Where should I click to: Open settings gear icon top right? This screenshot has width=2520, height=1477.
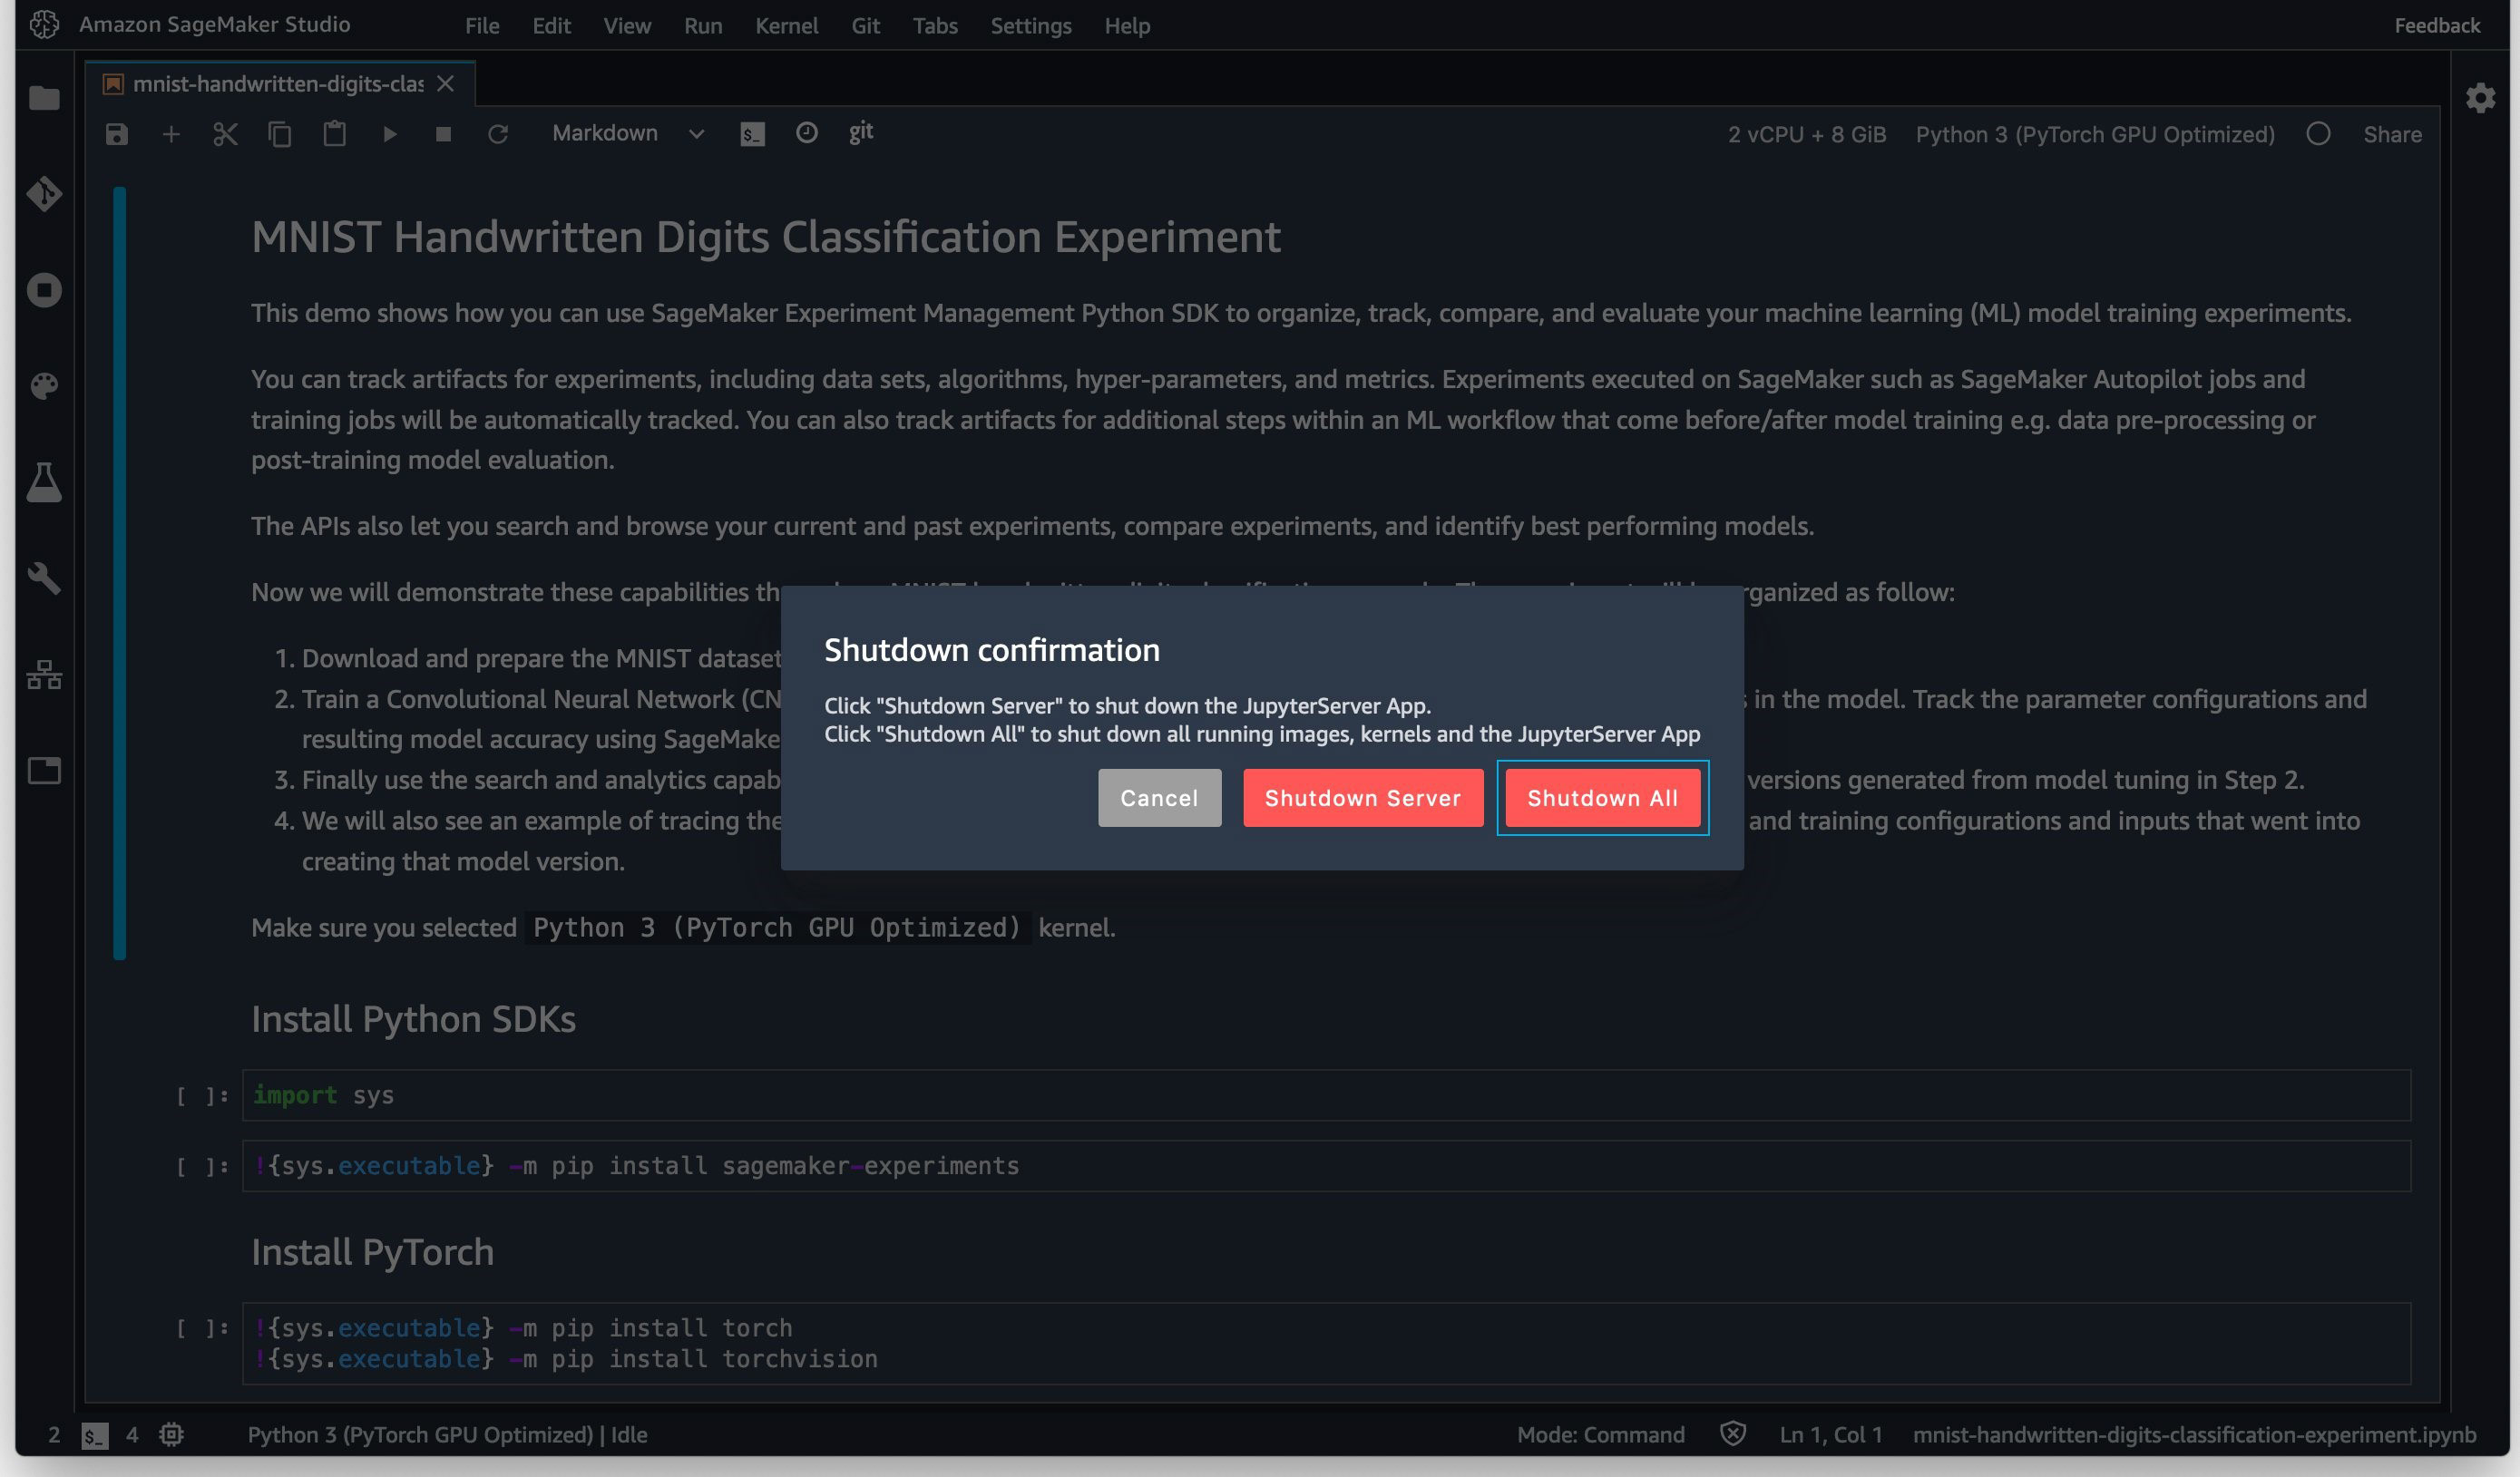click(2480, 98)
